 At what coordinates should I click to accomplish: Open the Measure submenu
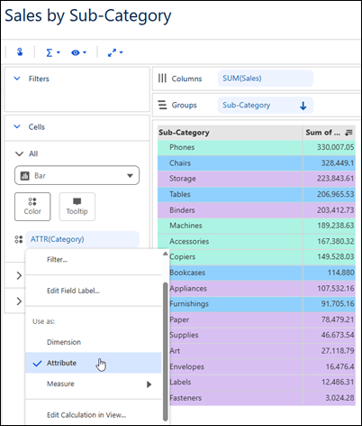click(x=94, y=384)
